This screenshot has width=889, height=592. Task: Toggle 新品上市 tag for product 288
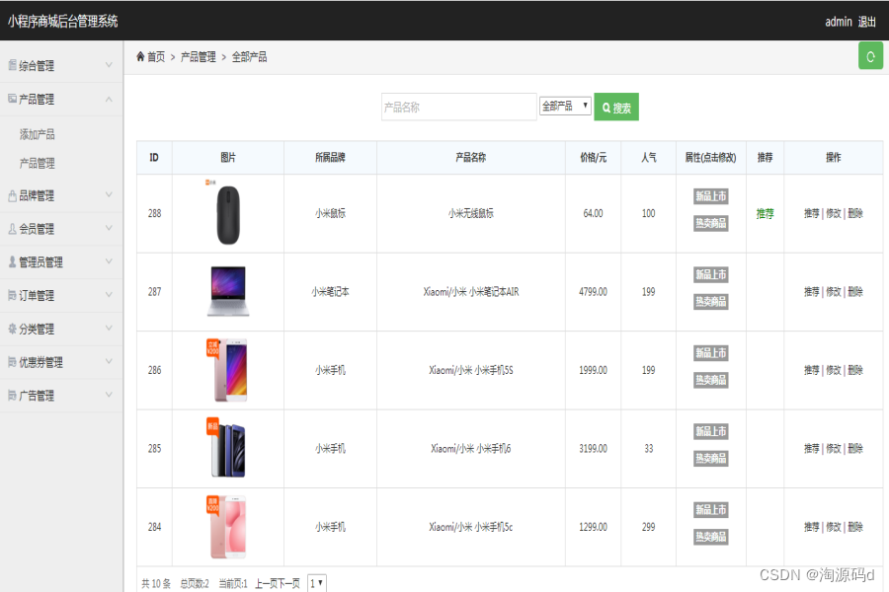point(711,196)
